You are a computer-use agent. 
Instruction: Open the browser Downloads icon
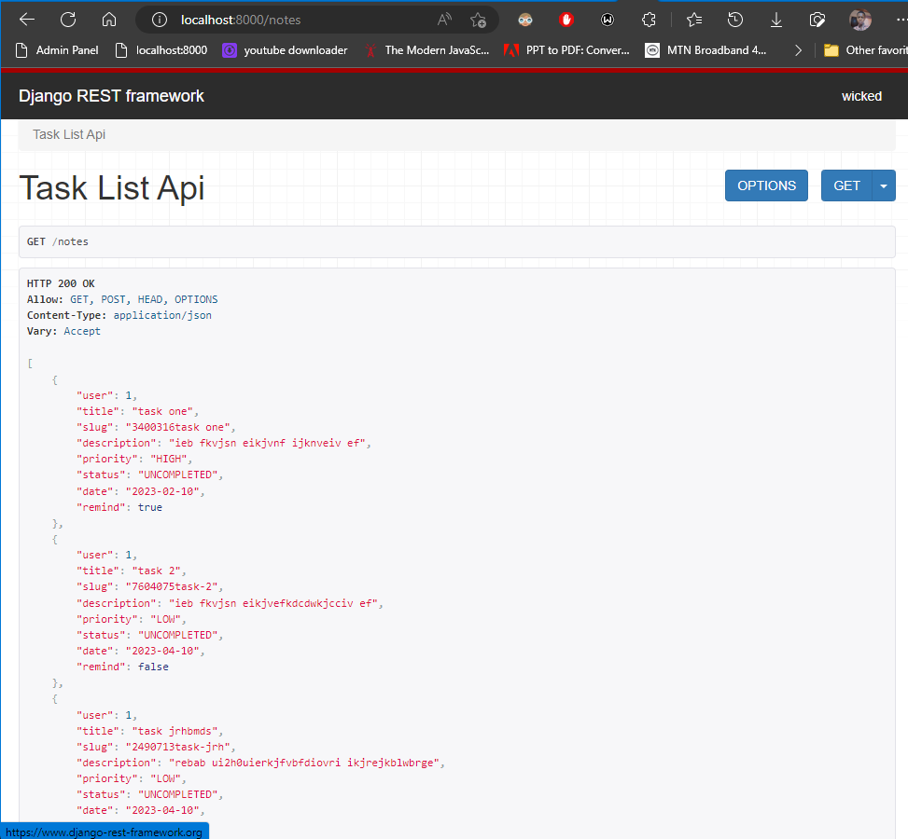[x=775, y=19]
